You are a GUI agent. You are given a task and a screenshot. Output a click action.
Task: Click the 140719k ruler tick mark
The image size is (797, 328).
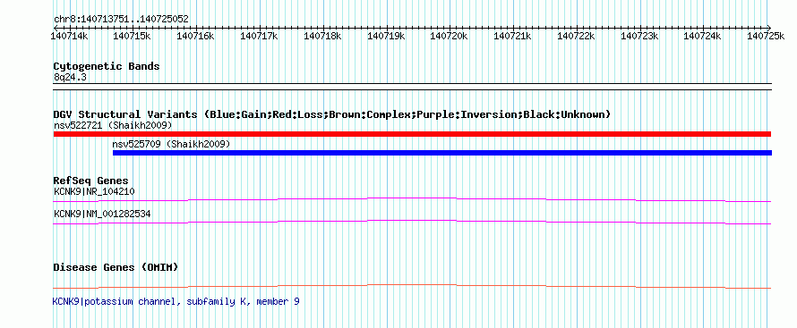point(386,29)
